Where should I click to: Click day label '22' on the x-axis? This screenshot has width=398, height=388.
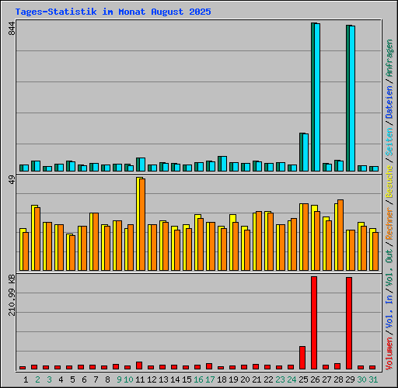click(268, 379)
